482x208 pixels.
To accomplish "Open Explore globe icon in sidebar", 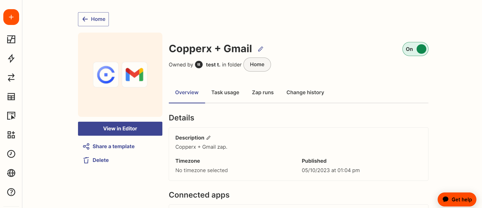I will (11, 173).
